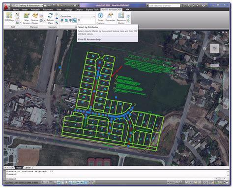
Task: Click the command line input area
Action: [115, 179]
